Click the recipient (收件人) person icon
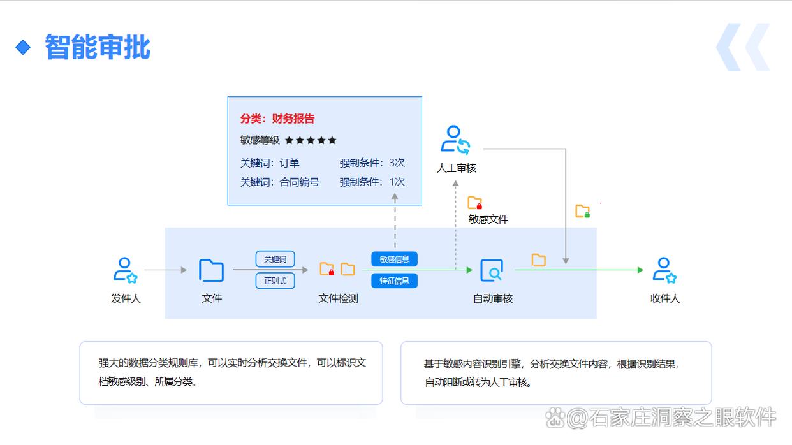The height and width of the screenshot is (445, 792). pyautogui.click(x=664, y=270)
